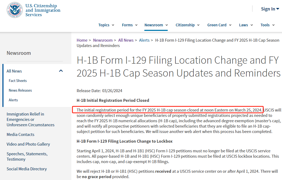Open Speeches, Statements, Testimony link
282x180 pixels.
point(27,156)
